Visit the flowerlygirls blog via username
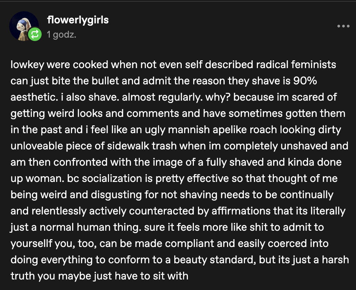The height and width of the screenshot is (290, 356). [78, 20]
